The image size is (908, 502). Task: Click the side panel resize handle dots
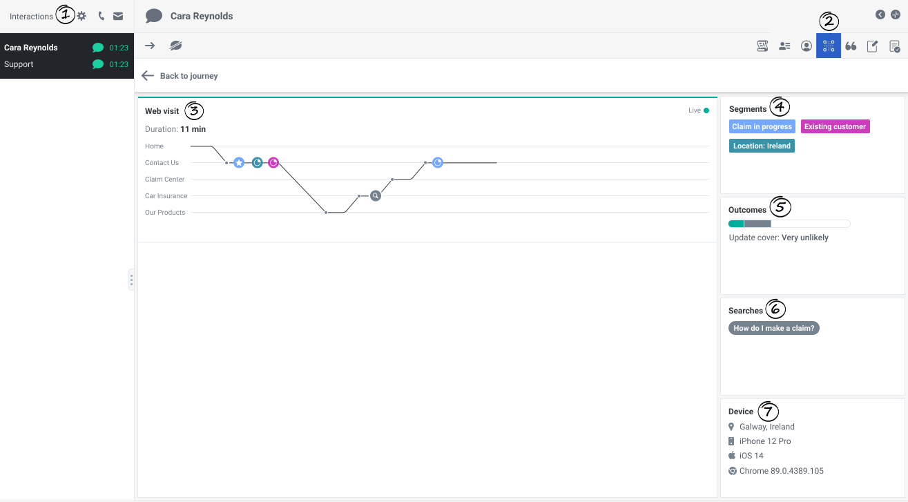point(131,280)
